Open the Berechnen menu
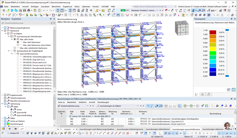This screenshot has width=237, height=138. tap(56, 6)
